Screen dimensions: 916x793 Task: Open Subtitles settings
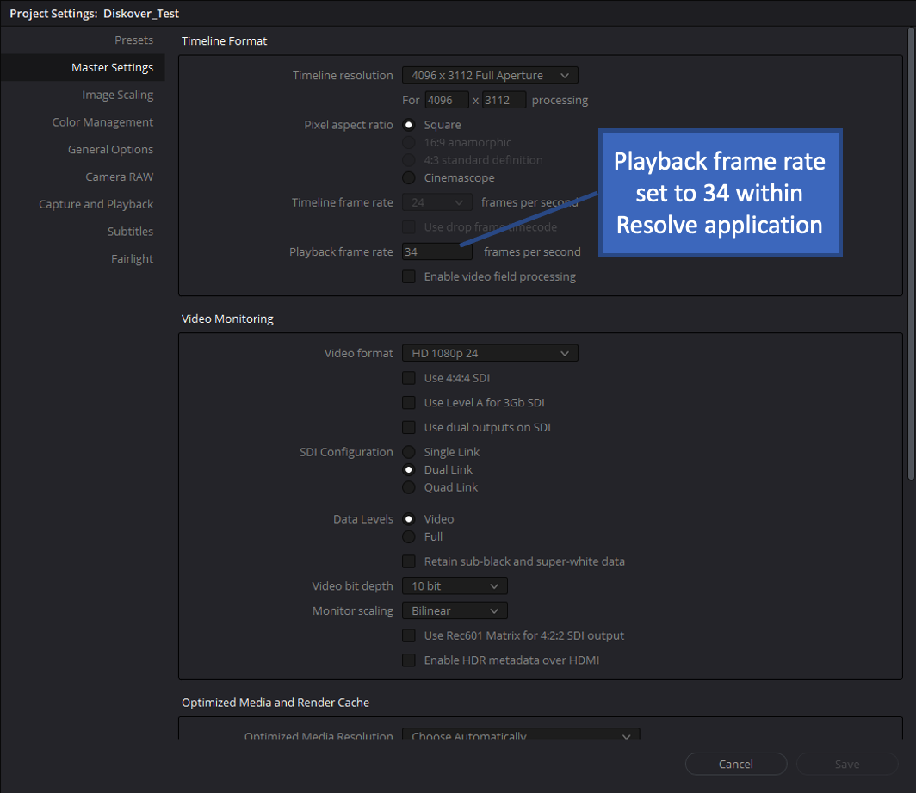pyautogui.click(x=130, y=232)
